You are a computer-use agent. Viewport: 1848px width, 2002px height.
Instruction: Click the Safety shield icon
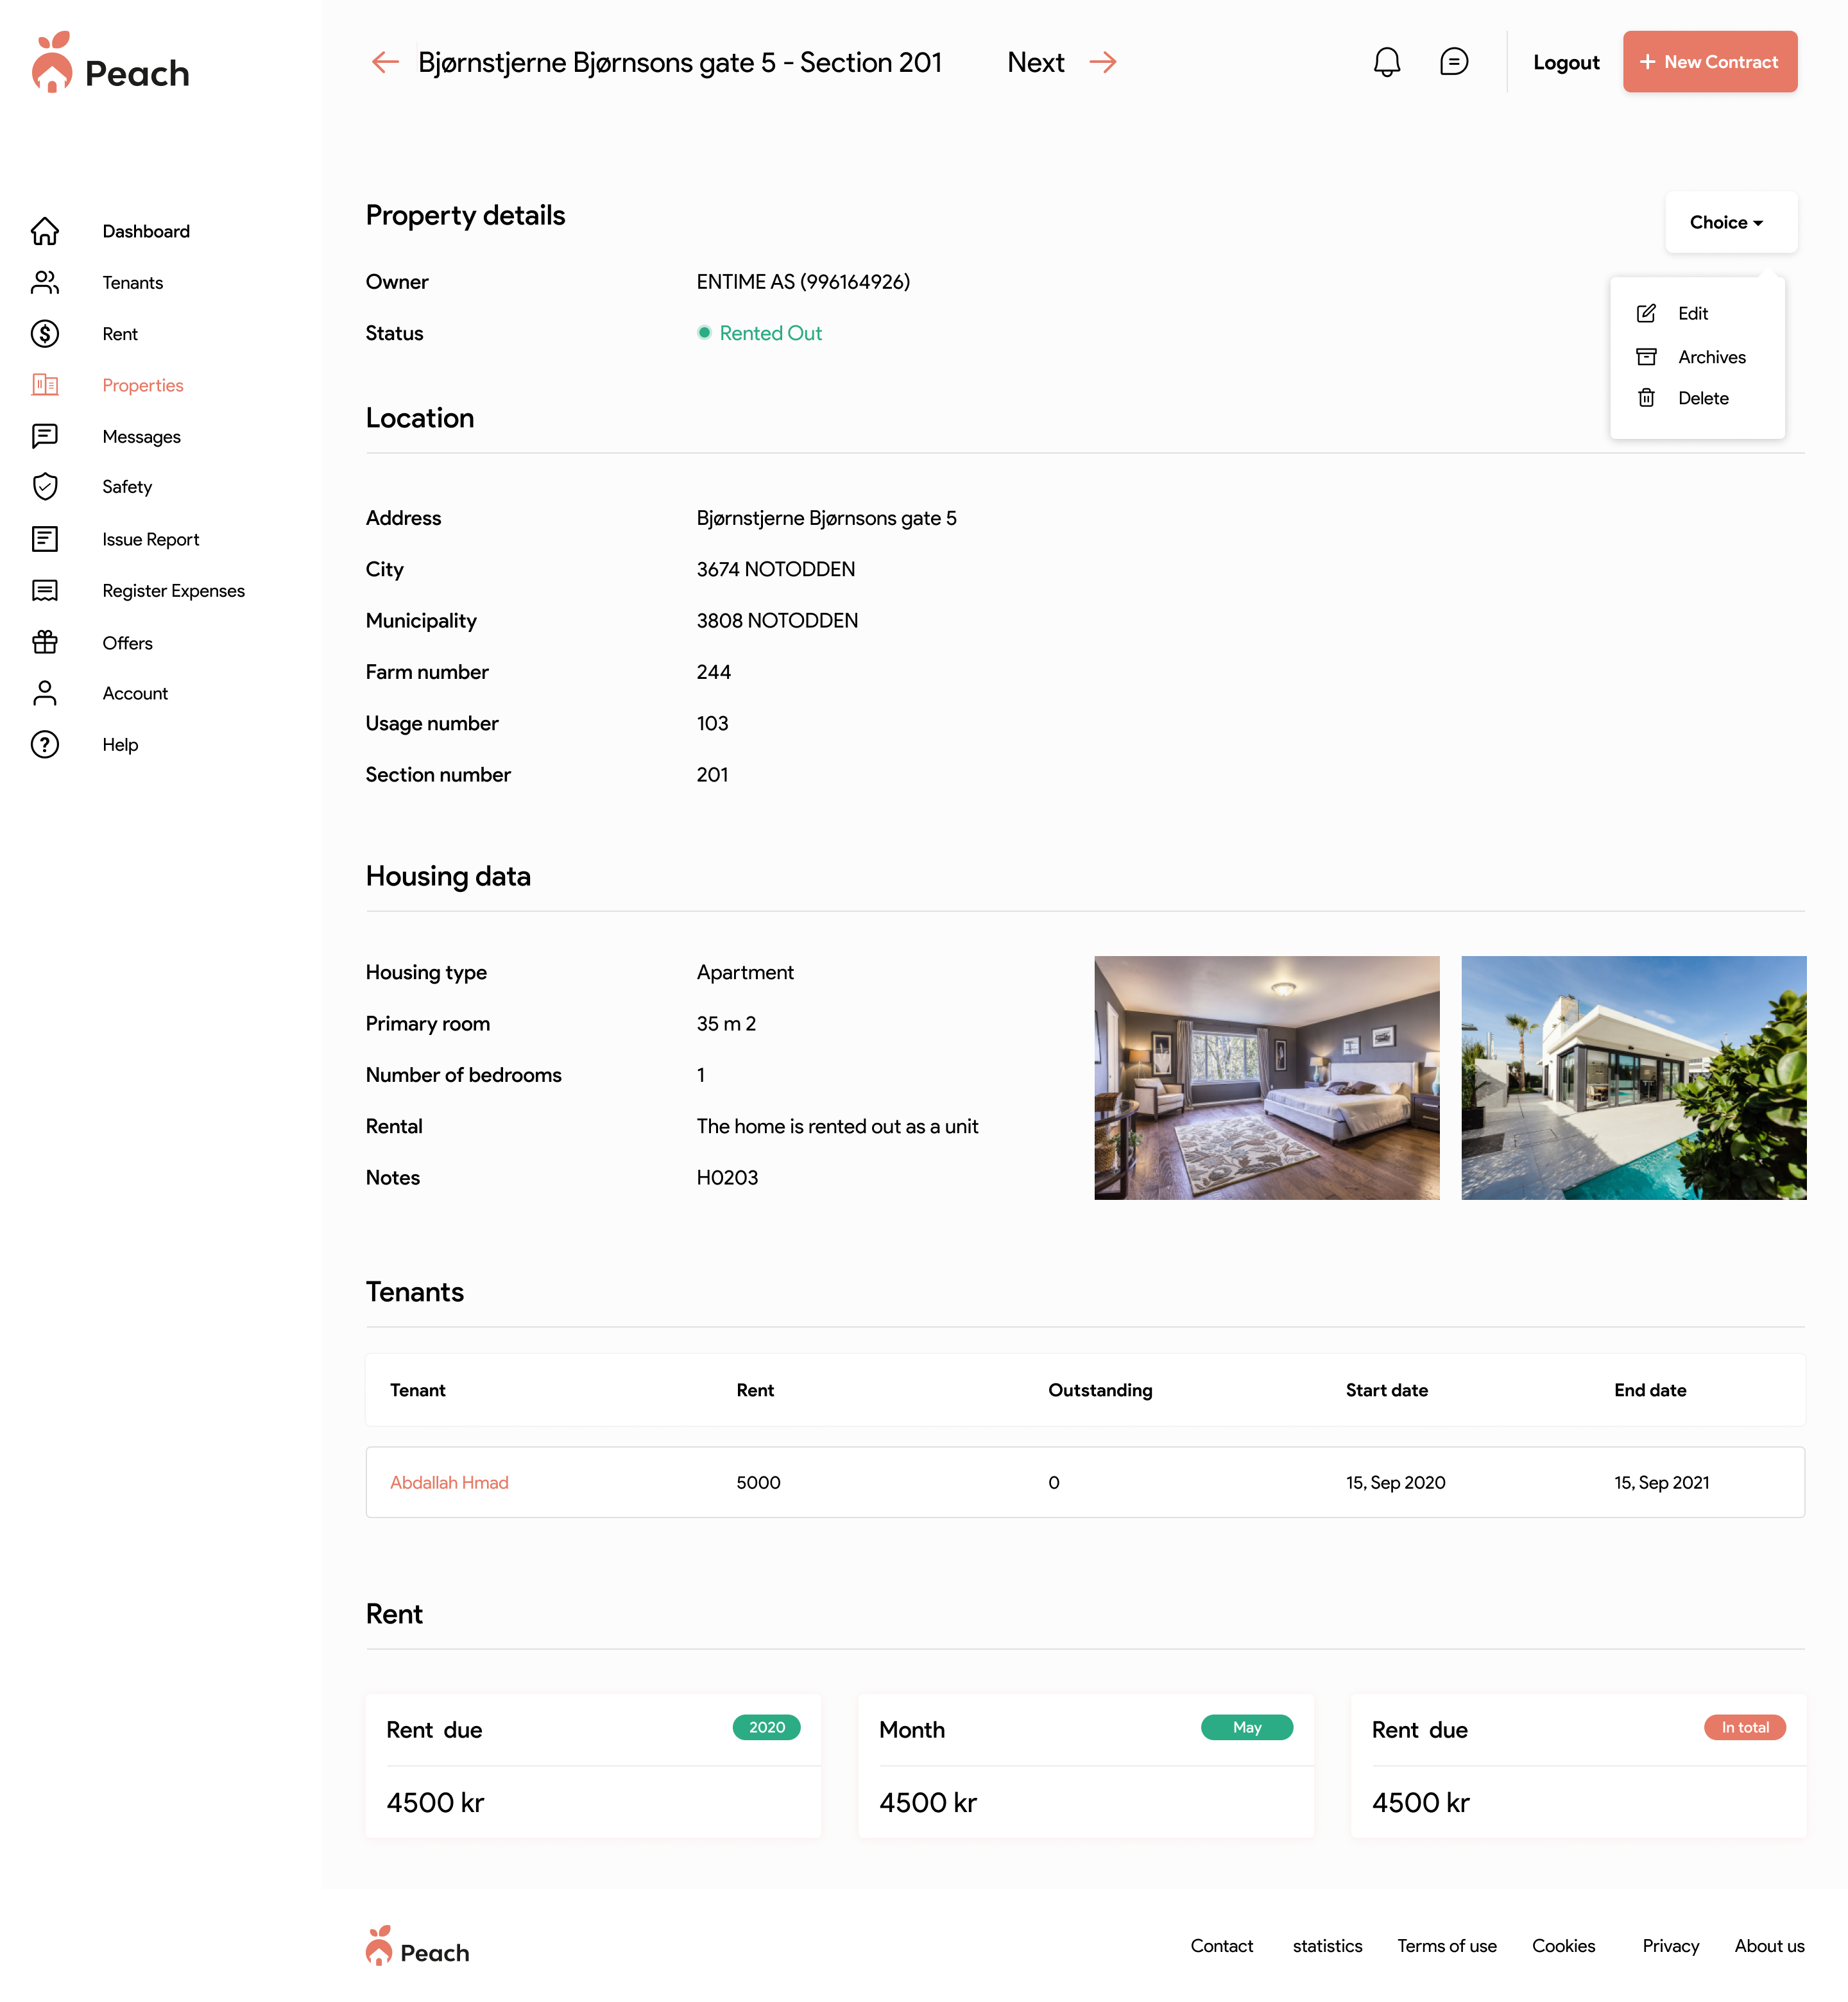coord(45,487)
